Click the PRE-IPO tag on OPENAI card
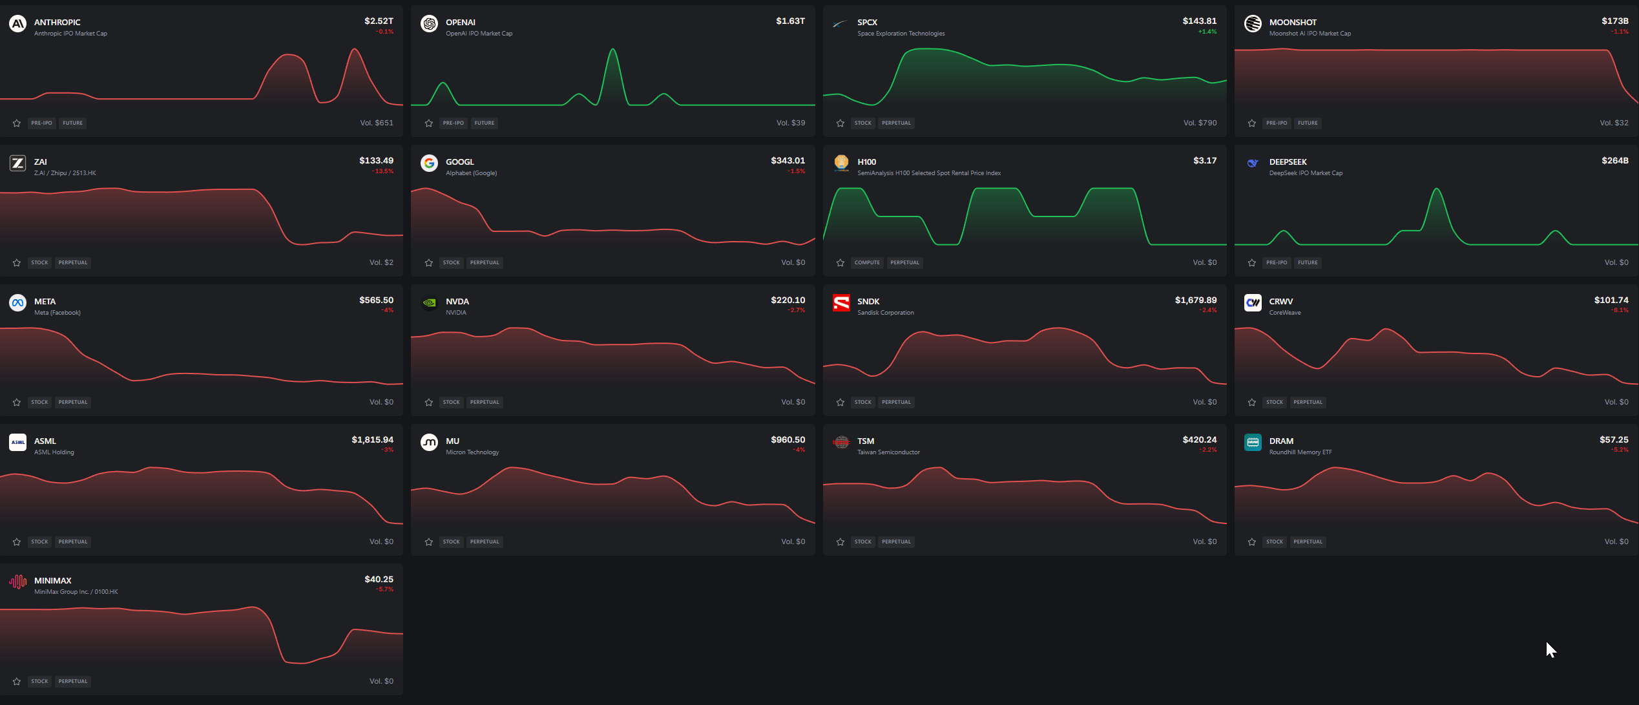Image resolution: width=1639 pixels, height=705 pixels. point(454,123)
